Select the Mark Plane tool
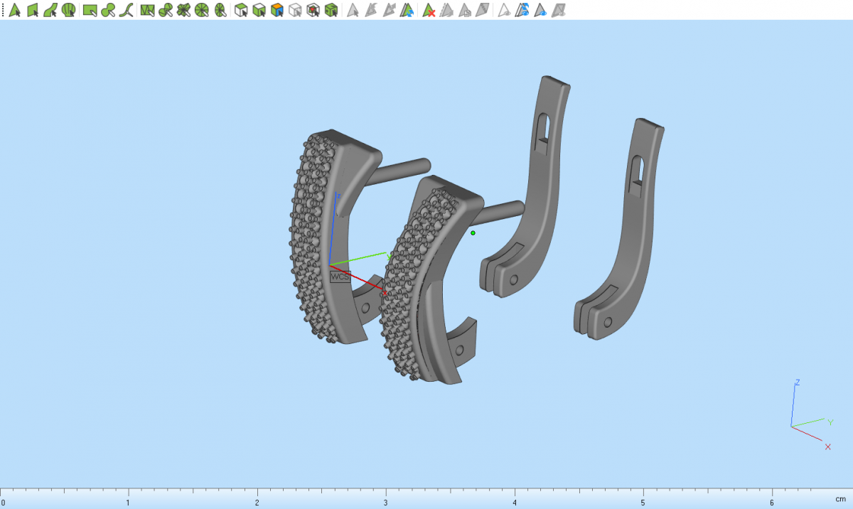 [33, 10]
